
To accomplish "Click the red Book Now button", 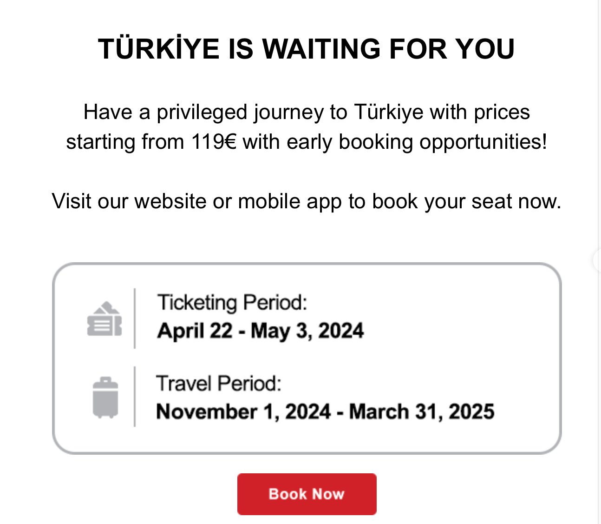I will coord(307,494).
